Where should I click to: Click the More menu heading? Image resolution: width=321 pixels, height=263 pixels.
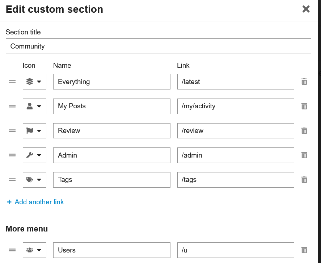click(27, 229)
